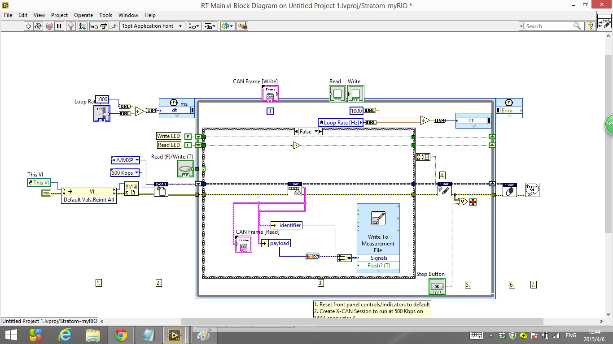This screenshot has width=613, height=344.
Task: Click the Run Continuously button
Action: tap(38, 26)
